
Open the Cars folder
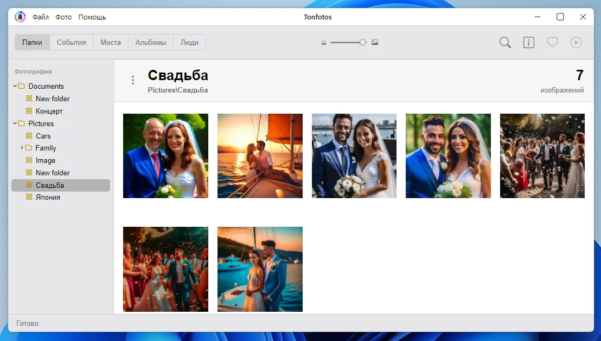[43, 135]
